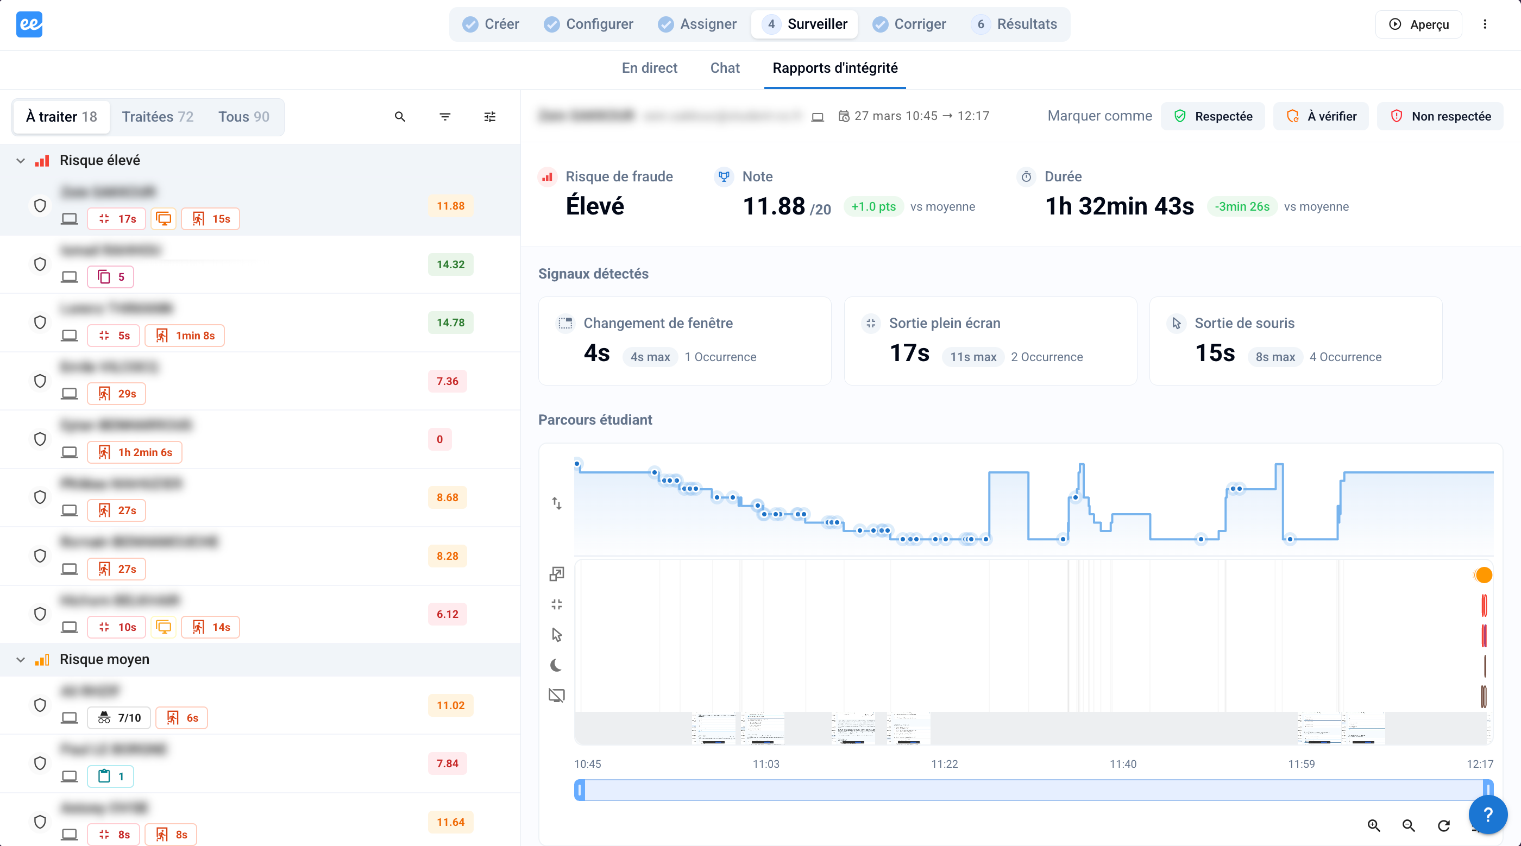Collapse the Risque moyen group
Viewport: 1521px width, 846px height.
21,659
